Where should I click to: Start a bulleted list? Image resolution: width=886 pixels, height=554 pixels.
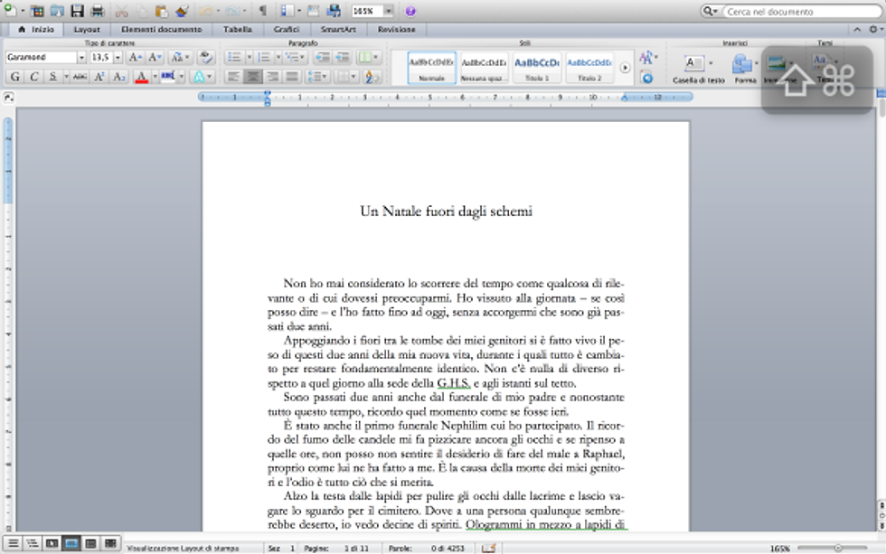pos(234,57)
